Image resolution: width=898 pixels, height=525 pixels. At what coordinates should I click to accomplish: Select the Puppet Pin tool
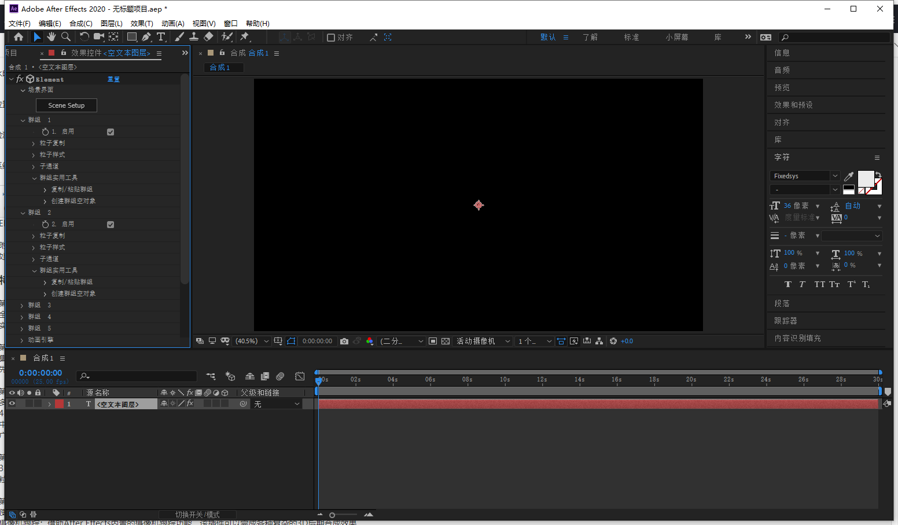tap(245, 37)
